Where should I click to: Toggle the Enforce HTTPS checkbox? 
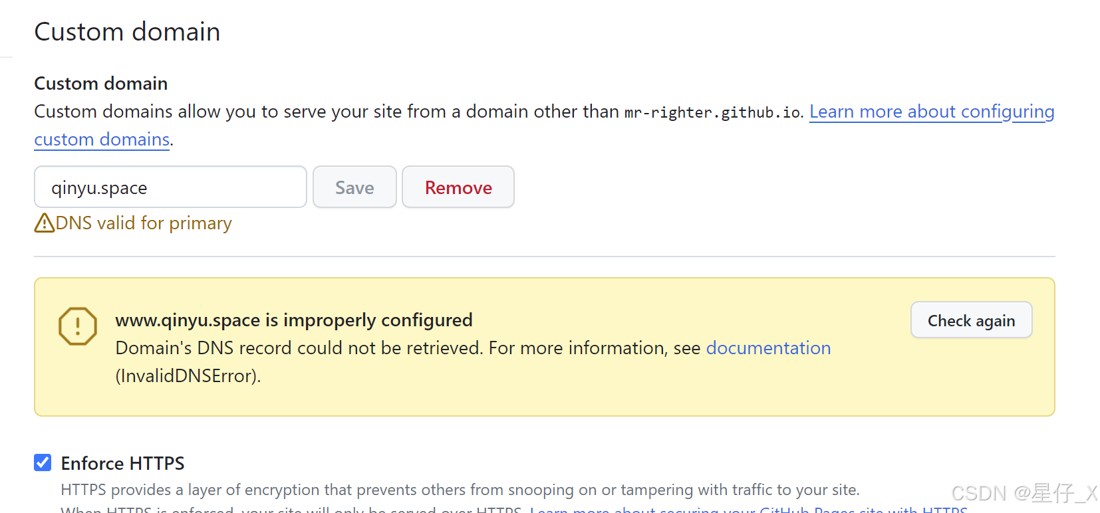pyautogui.click(x=43, y=462)
